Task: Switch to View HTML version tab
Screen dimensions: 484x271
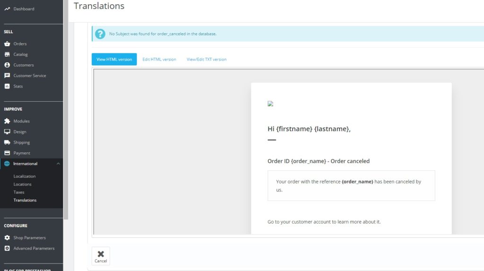Action: (114, 59)
